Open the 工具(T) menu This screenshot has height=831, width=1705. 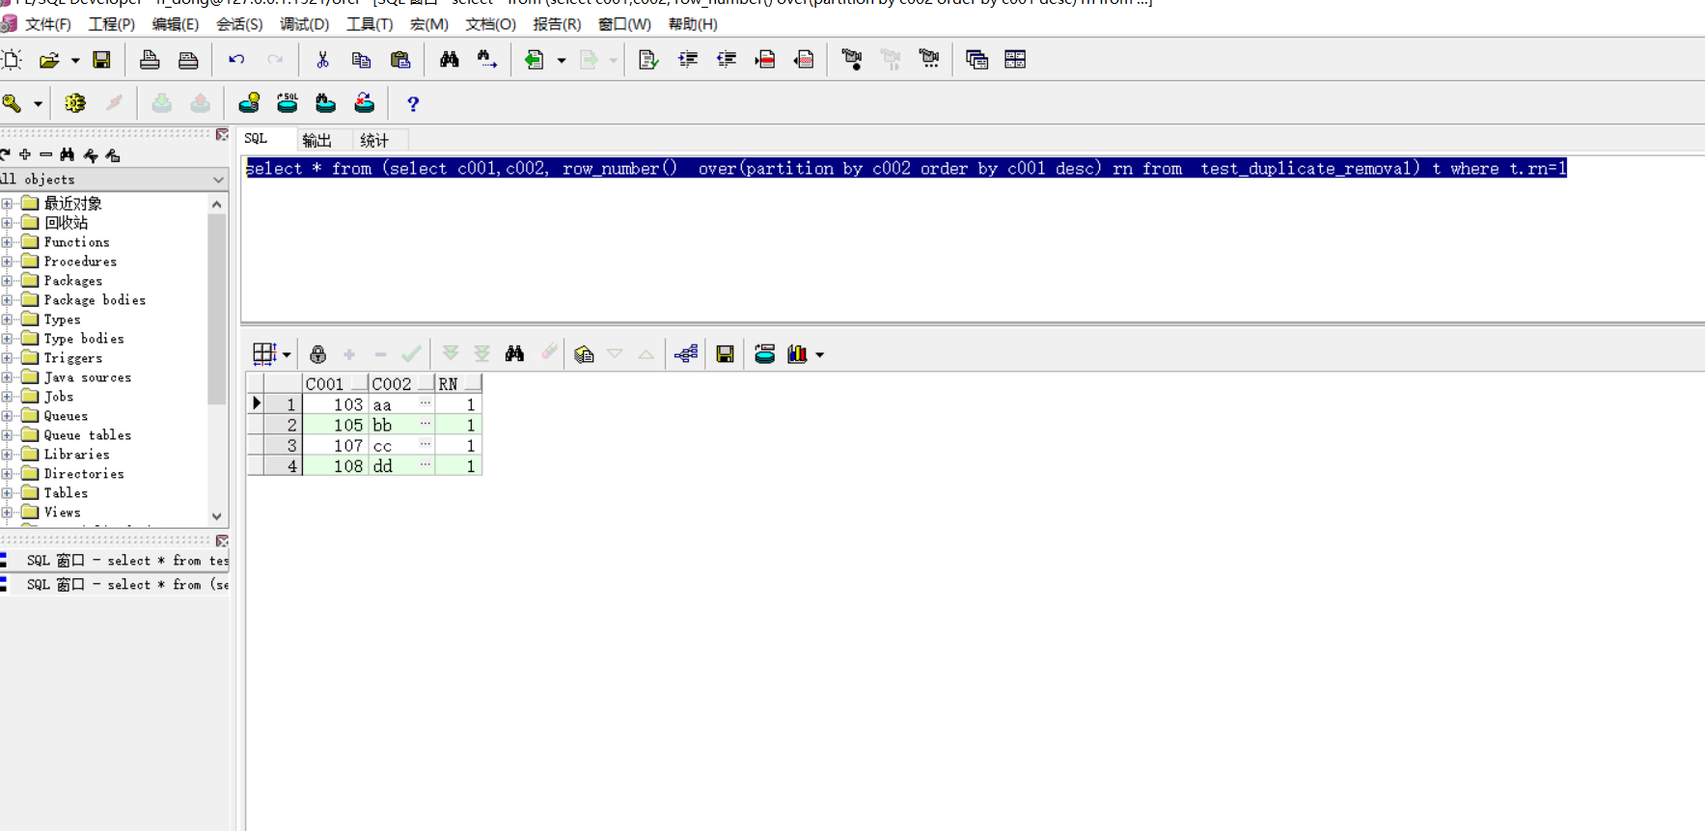point(370,24)
